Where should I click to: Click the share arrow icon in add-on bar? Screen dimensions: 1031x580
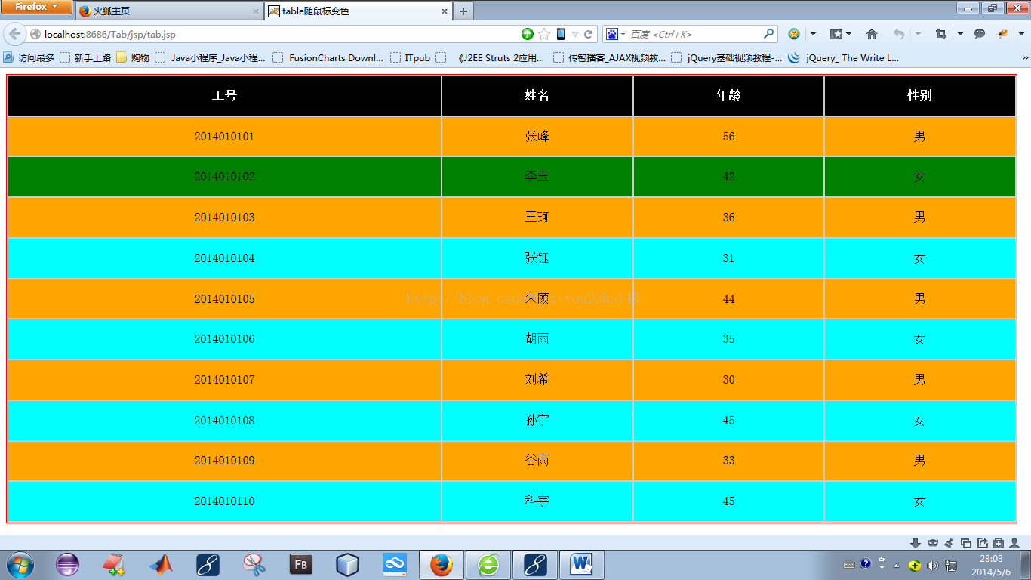[983, 543]
